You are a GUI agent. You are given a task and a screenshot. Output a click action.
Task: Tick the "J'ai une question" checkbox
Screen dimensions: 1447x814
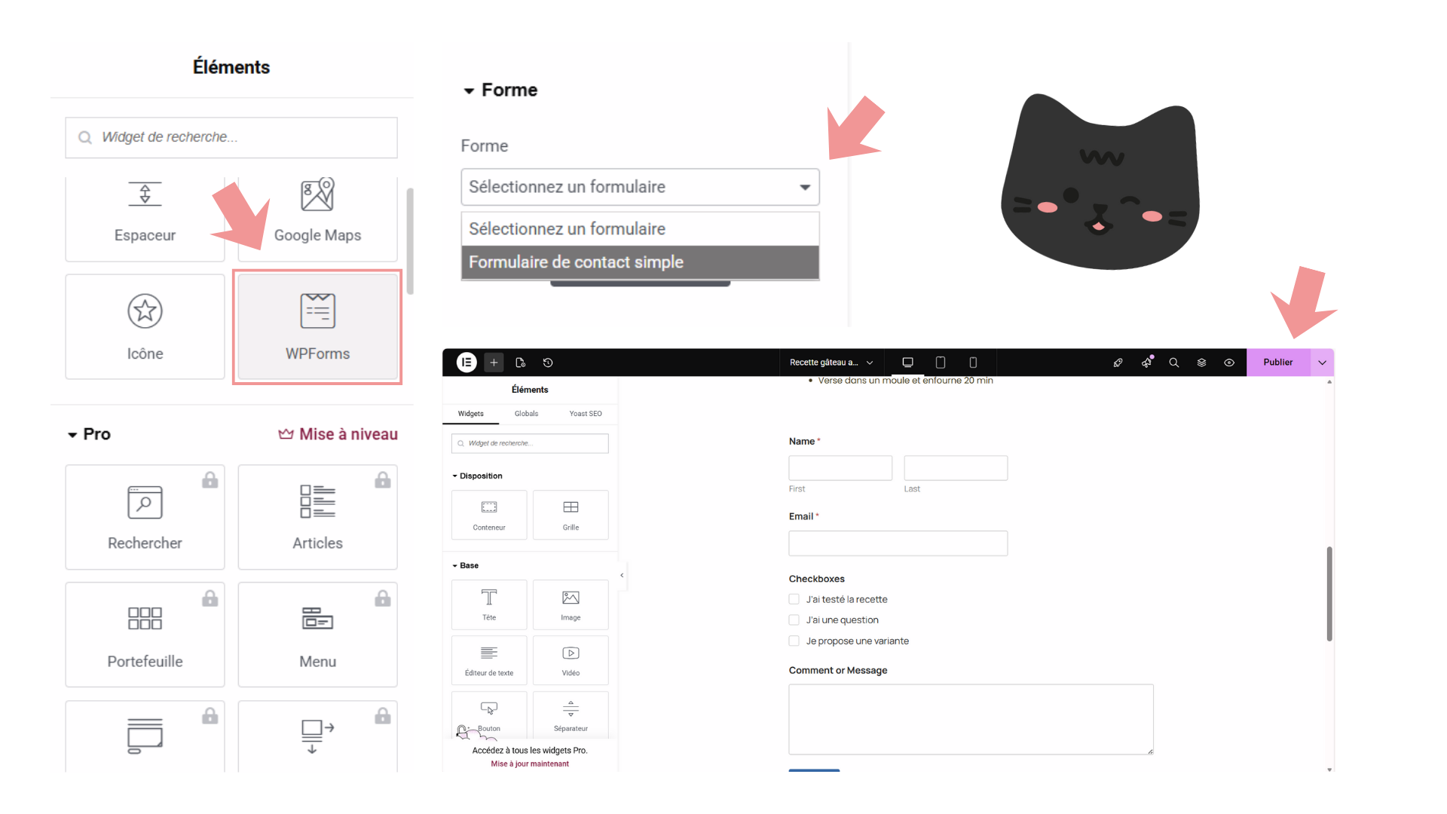[794, 620]
